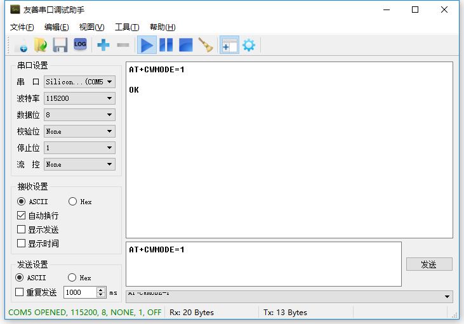The height and width of the screenshot is (324, 464).
Task: Open the serial port COM5 dropdown
Action: tap(79, 82)
